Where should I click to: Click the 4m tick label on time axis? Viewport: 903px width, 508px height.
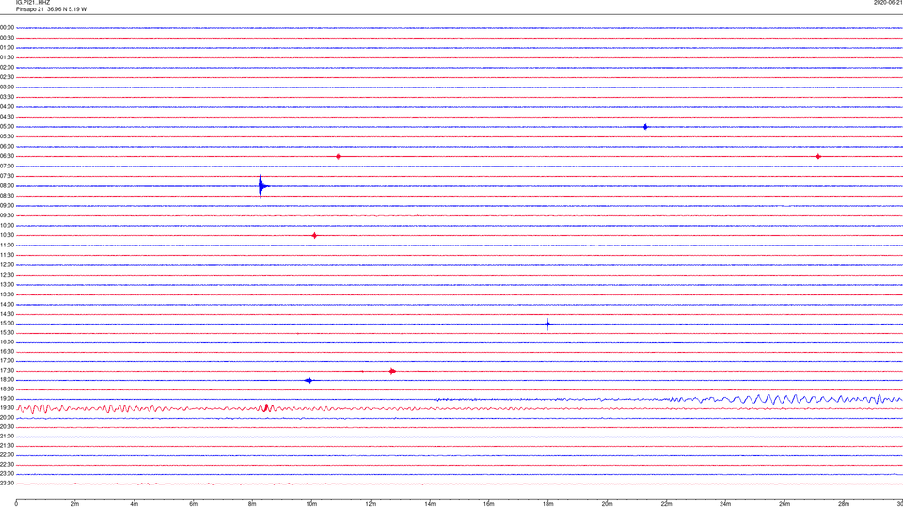point(135,504)
